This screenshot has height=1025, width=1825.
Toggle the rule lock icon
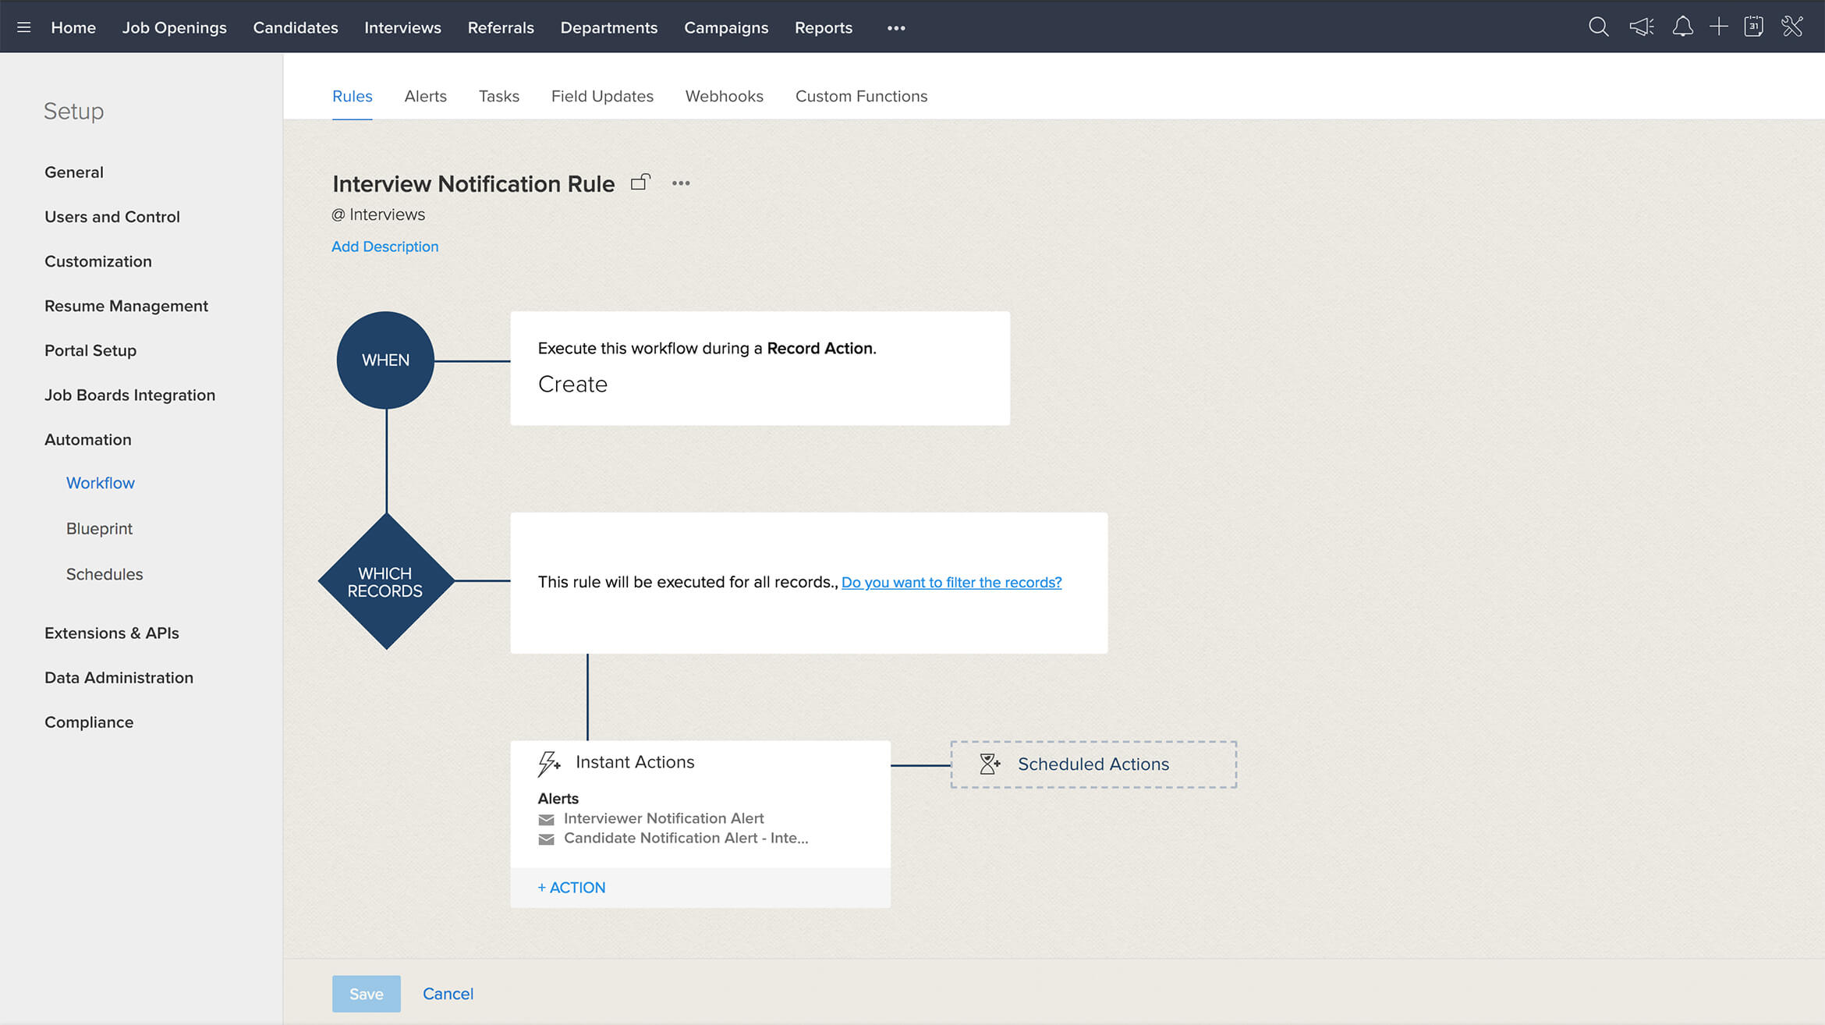tap(640, 183)
